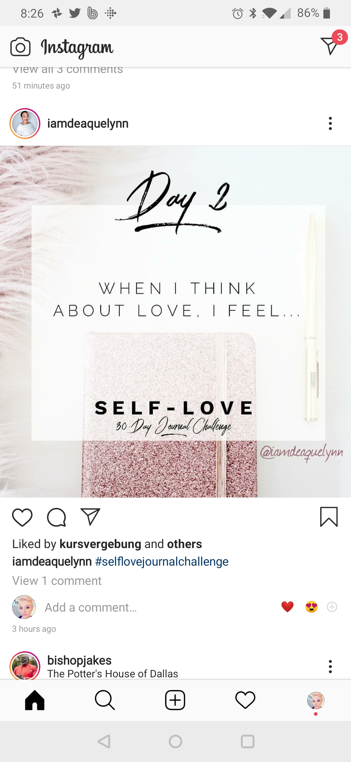View iamdeaquelynn's story avatar
The height and width of the screenshot is (762, 351).
pos(25,124)
